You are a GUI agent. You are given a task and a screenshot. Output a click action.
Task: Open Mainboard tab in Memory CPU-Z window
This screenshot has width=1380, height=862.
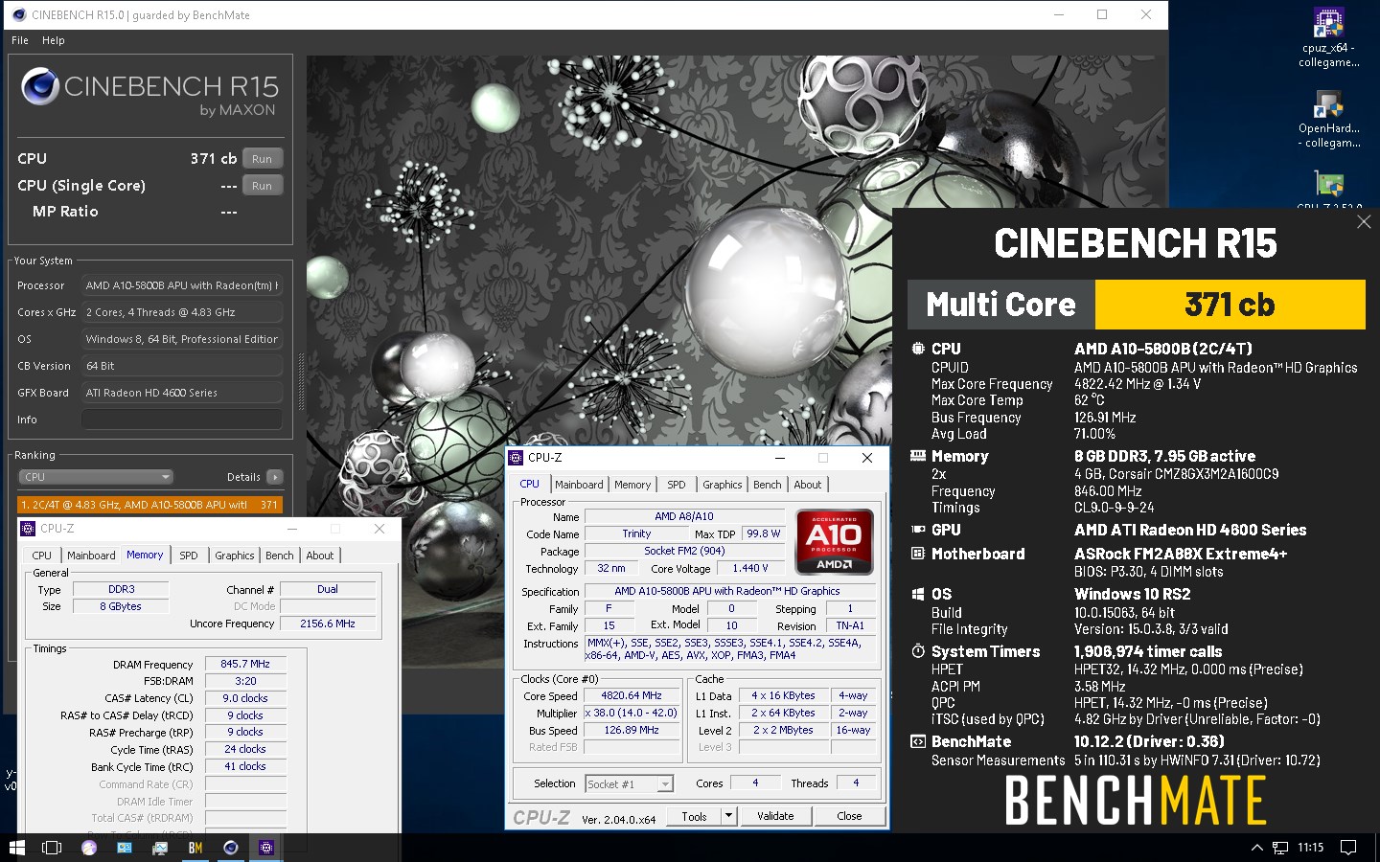[91, 556]
